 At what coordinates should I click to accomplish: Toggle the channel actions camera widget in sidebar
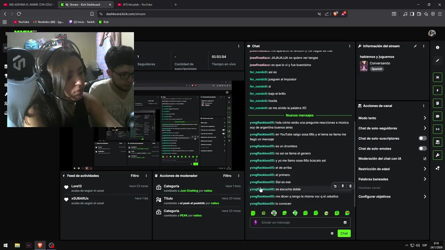tap(437, 142)
